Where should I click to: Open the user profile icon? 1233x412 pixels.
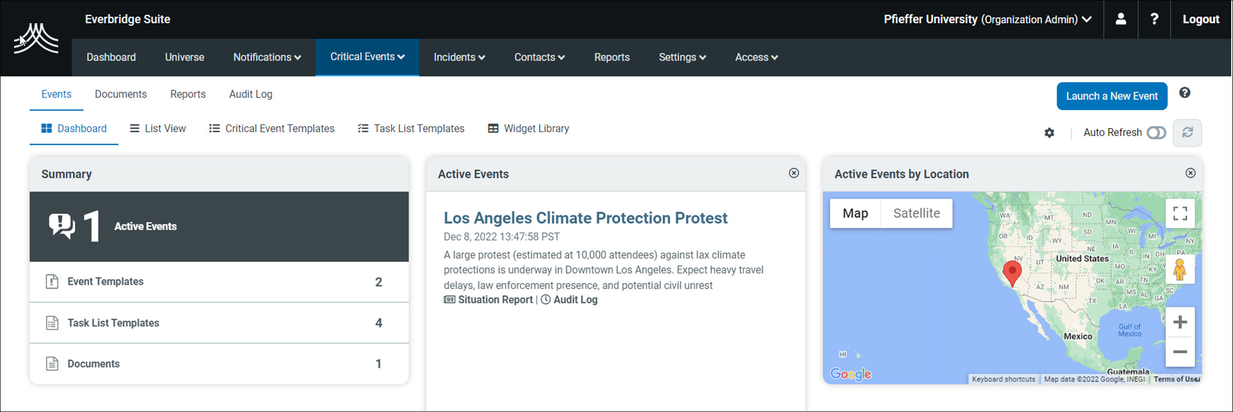[1121, 19]
